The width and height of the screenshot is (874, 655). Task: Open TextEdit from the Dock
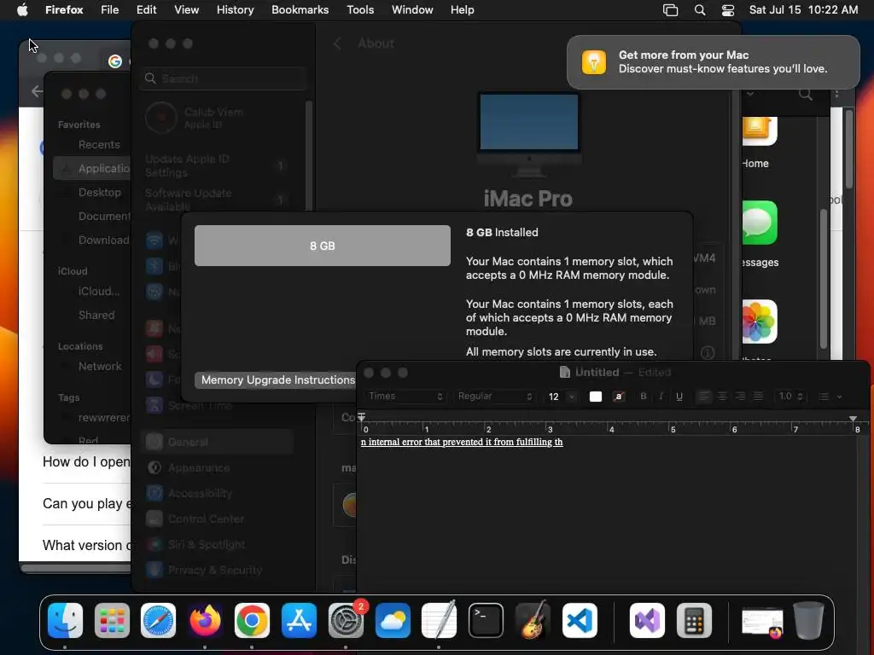(x=440, y=620)
